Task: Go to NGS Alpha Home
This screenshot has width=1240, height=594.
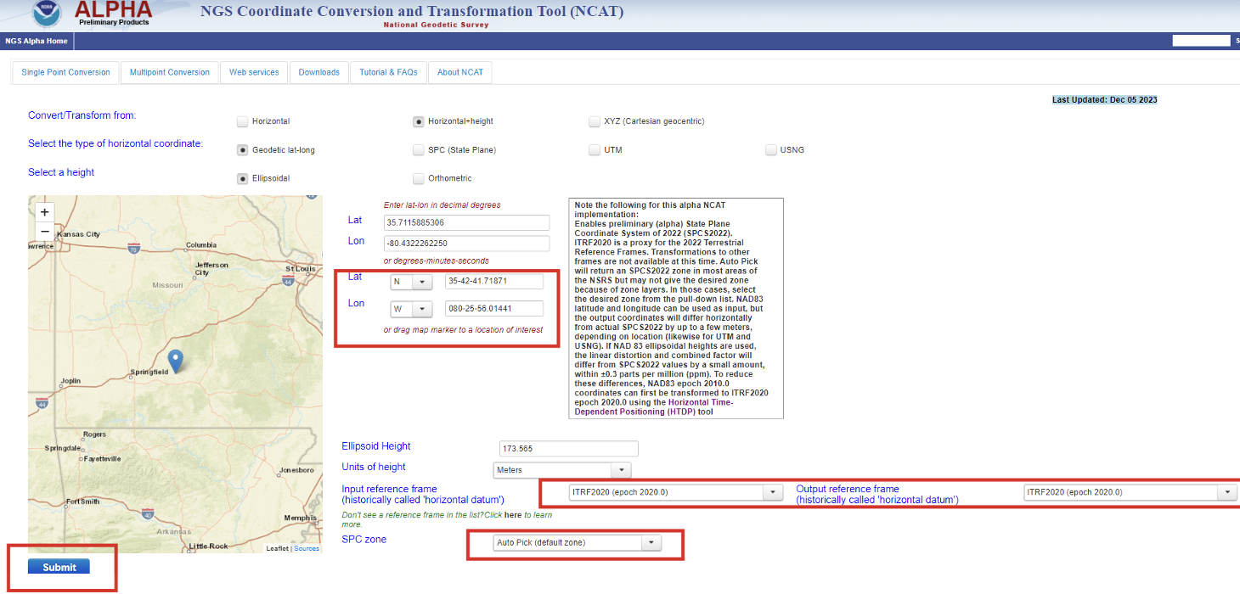Action: (x=36, y=41)
